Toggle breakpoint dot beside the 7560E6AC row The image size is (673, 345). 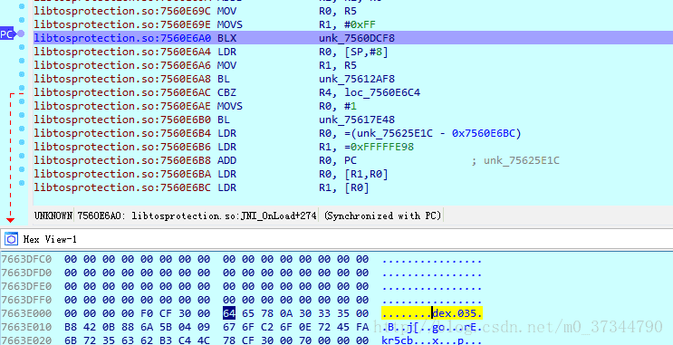(x=22, y=89)
